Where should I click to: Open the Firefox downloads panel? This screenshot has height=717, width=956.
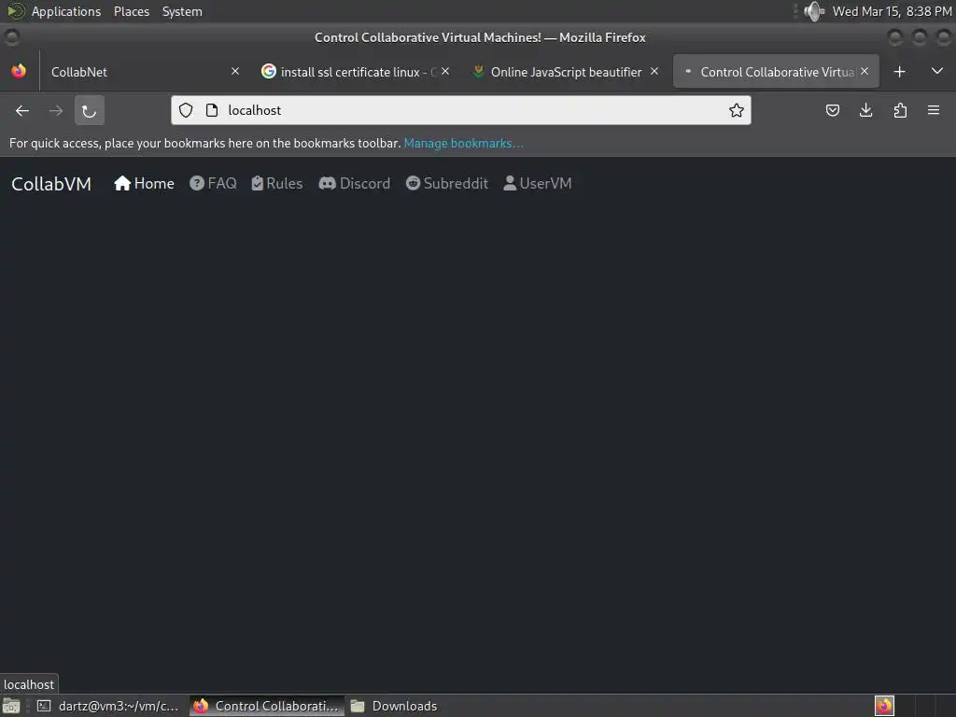(x=865, y=110)
